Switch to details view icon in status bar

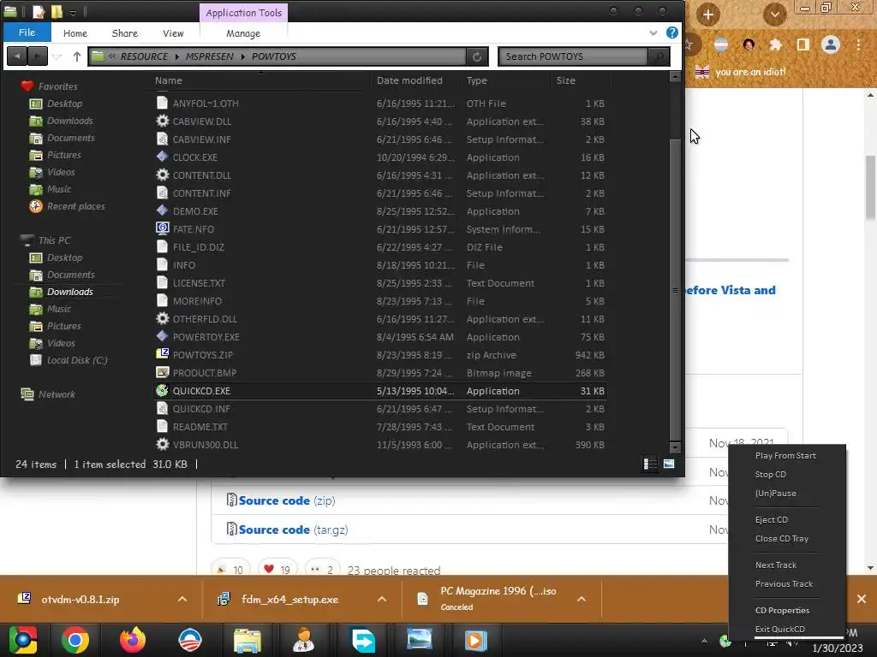click(x=650, y=464)
